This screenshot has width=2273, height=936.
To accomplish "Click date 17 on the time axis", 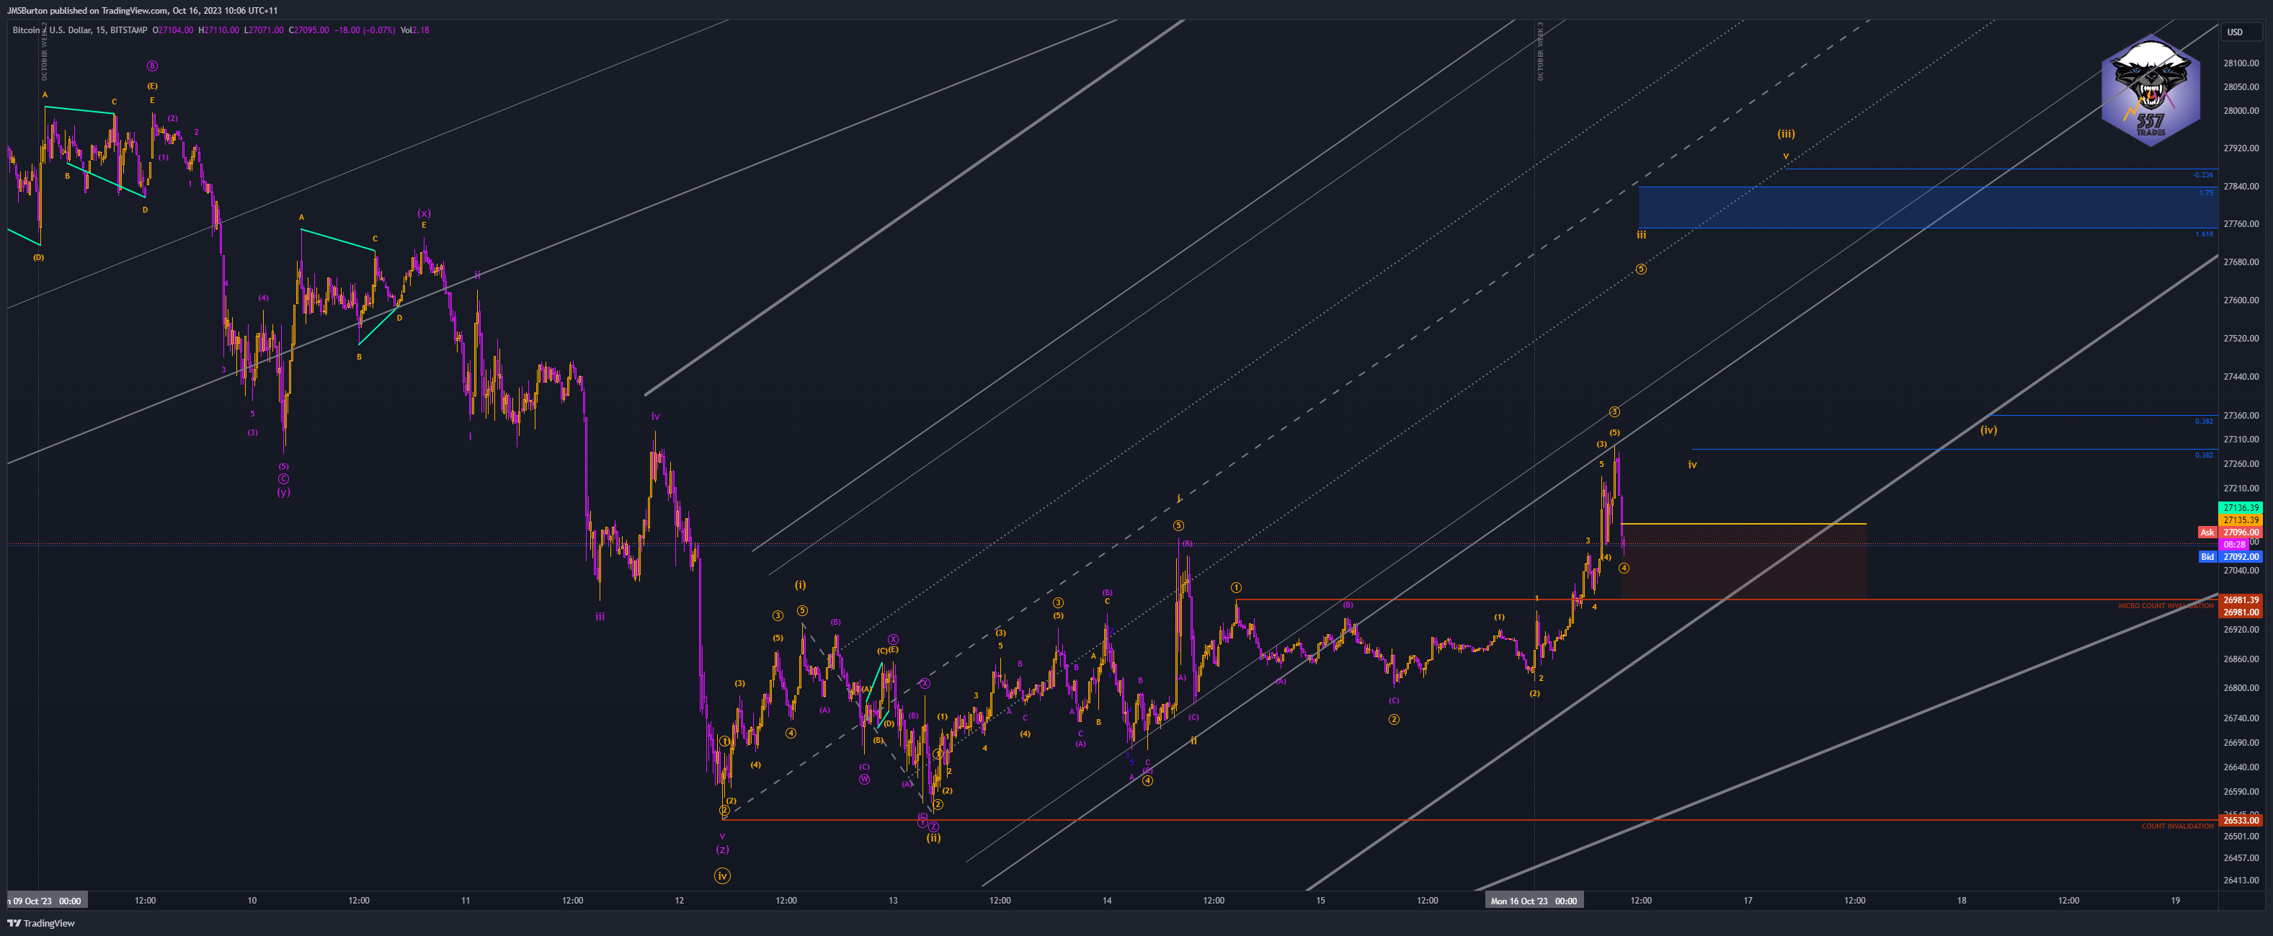I will click(1748, 901).
